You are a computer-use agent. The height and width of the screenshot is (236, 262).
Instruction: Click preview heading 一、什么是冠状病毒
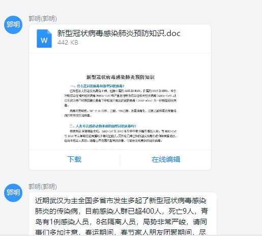[97, 86]
